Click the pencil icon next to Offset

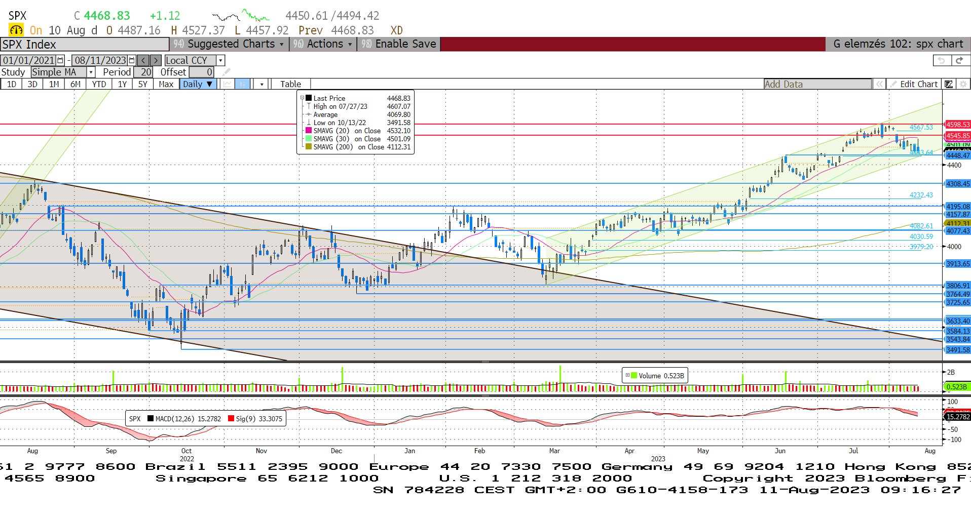226,72
